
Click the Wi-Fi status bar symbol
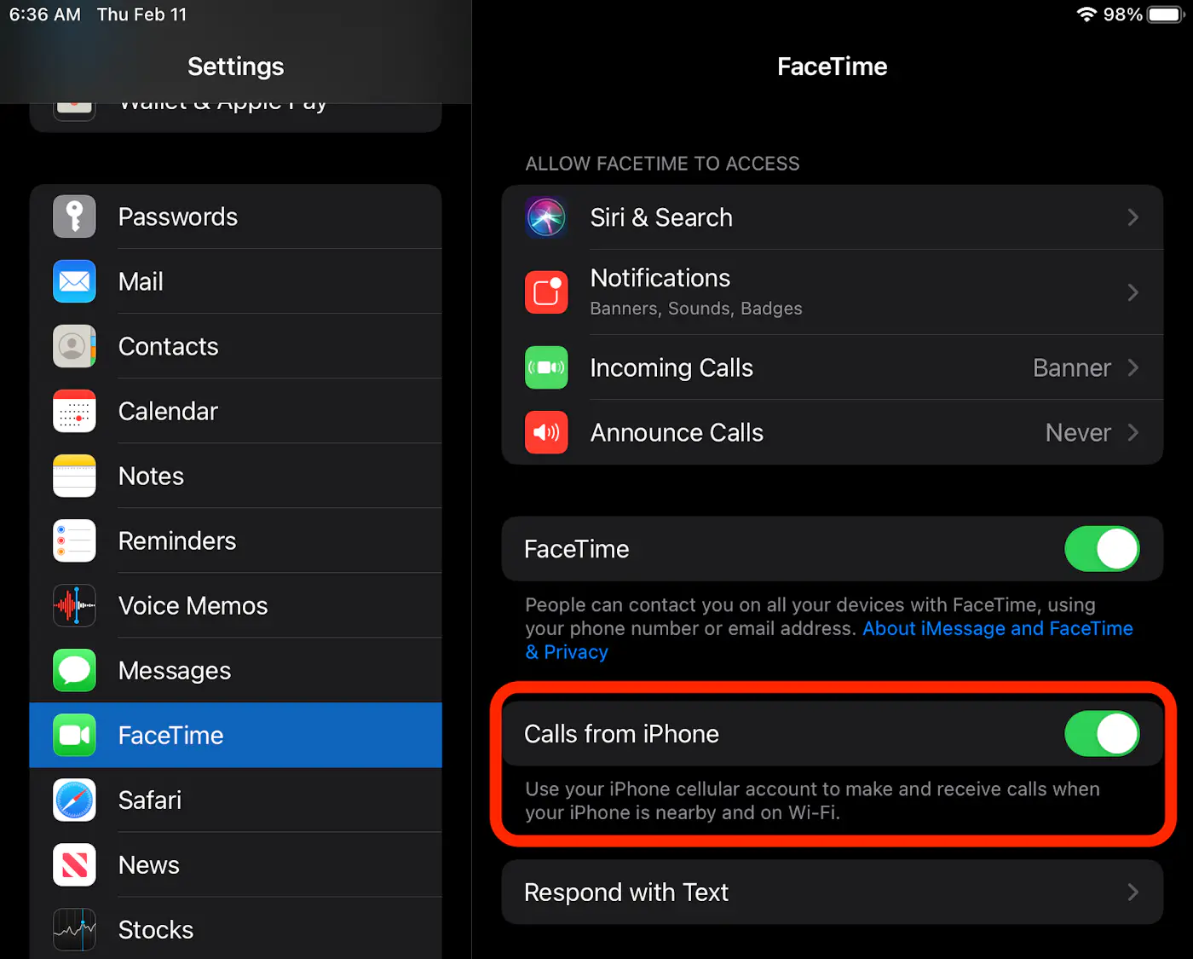tap(1086, 14)
